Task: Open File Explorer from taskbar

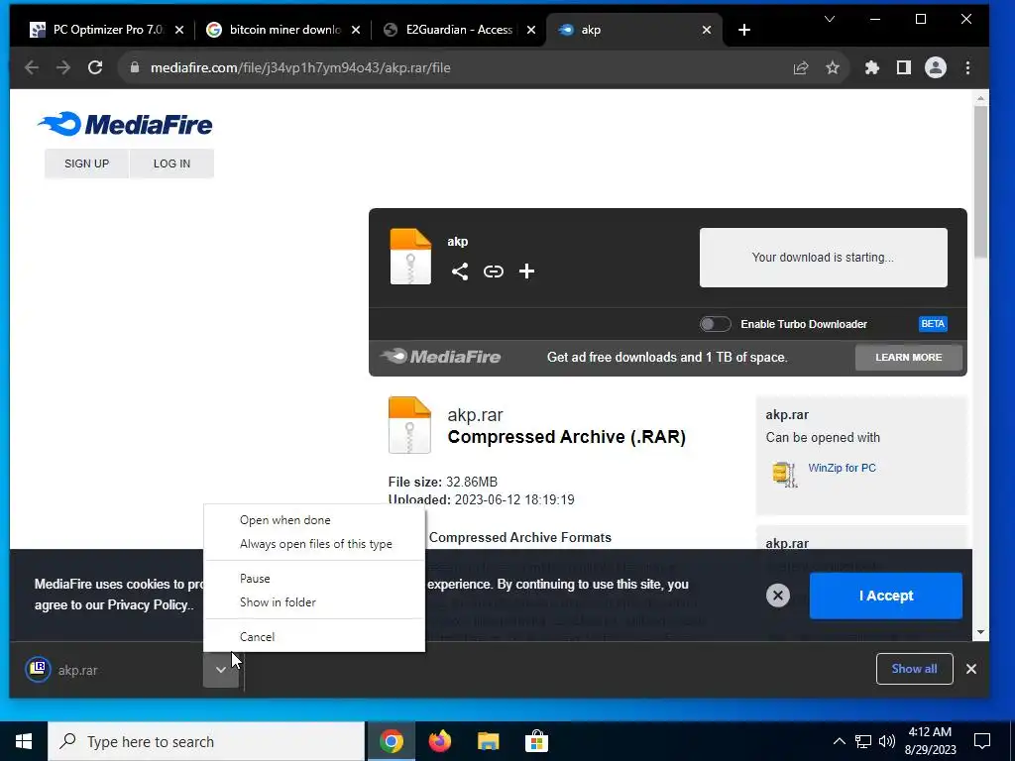Action: (488, 741)
